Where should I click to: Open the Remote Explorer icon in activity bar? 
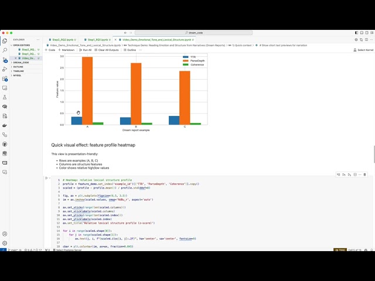(x=5, y=88)
